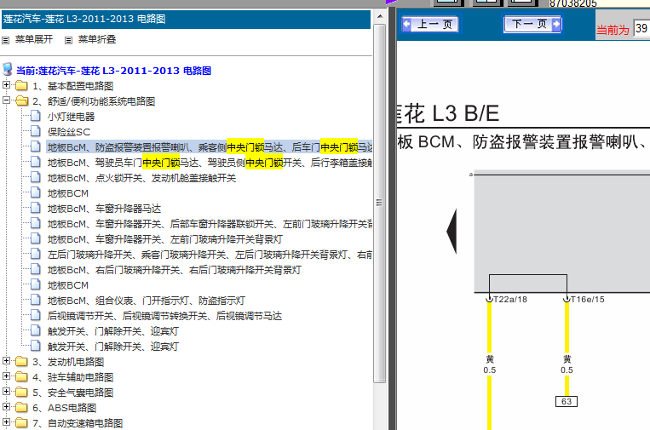Expand the 6、ABS电路图 node
650x430 pixels.
pyautogui.click(x=6, y=407)
